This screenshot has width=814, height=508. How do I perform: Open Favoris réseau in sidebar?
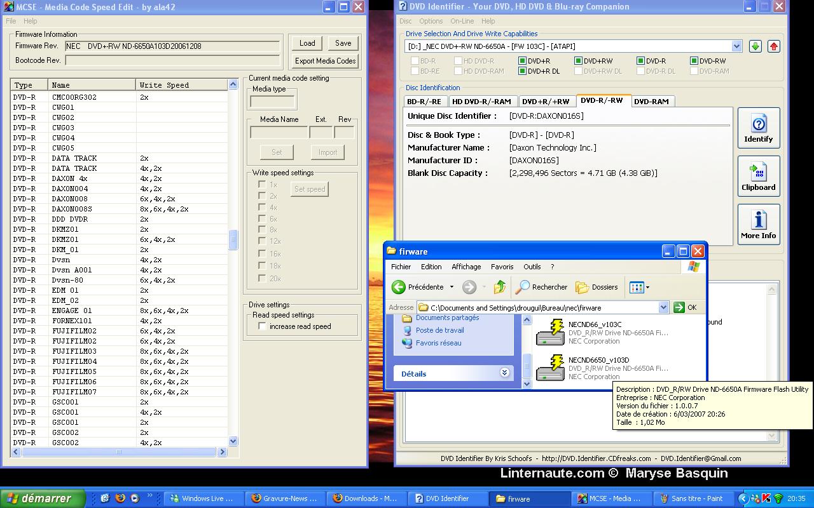438,343
